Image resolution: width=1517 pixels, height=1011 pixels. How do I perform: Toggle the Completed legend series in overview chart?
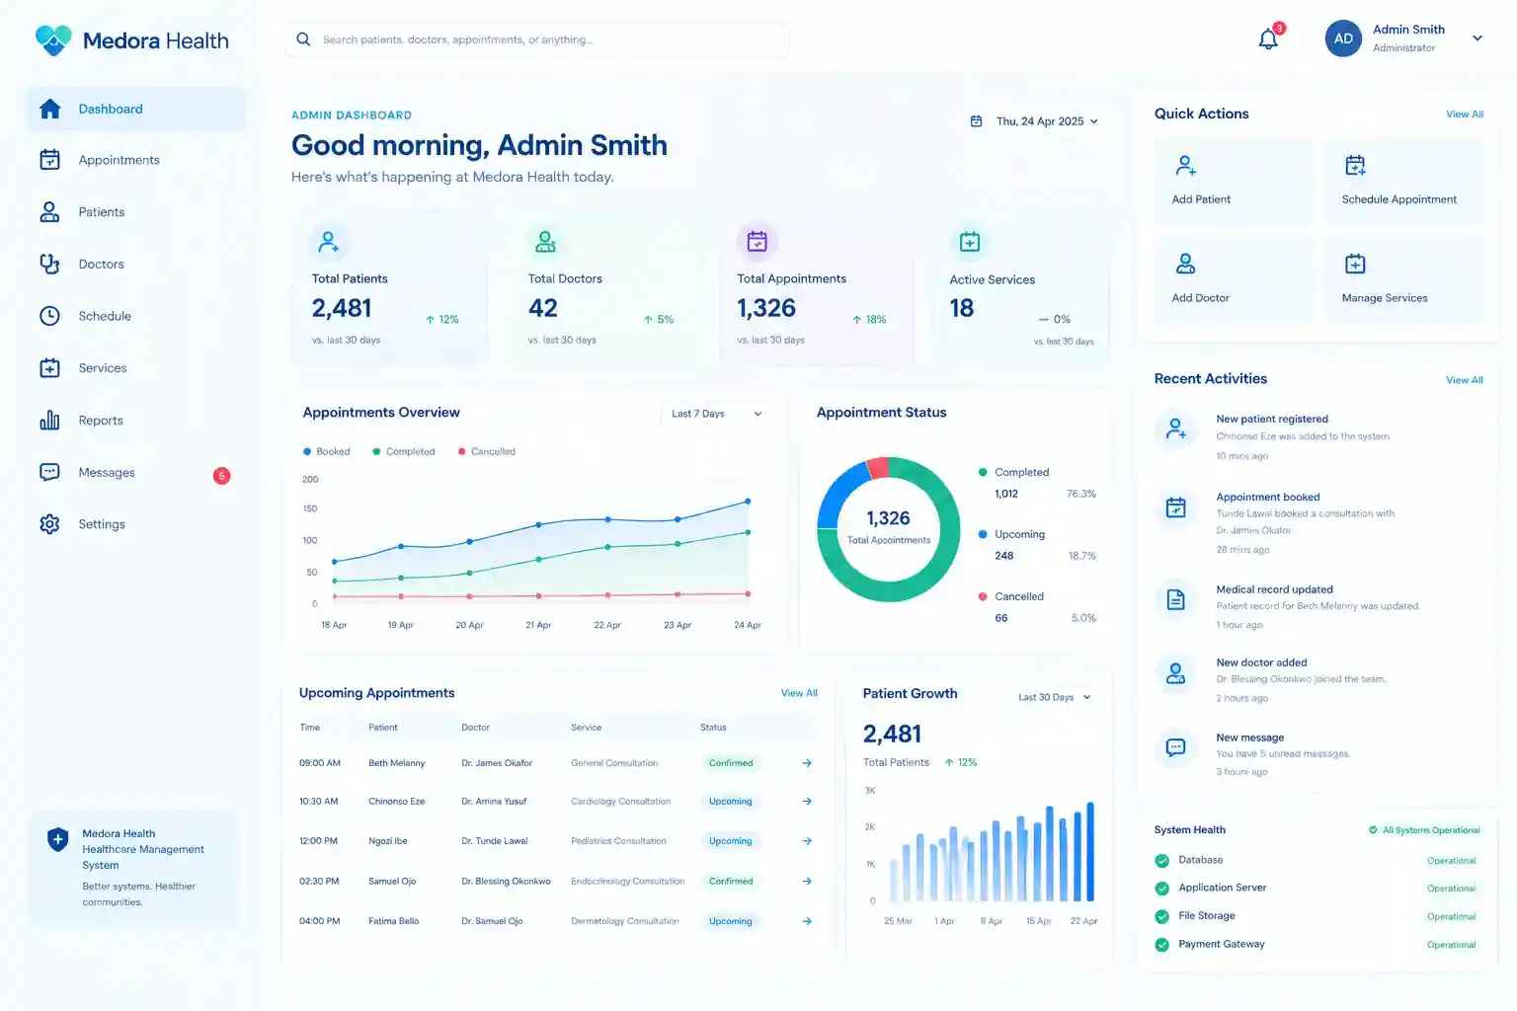click(x=404, y=451)
